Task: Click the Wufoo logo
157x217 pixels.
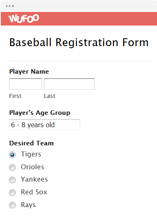Action: (x=24, y=19)
